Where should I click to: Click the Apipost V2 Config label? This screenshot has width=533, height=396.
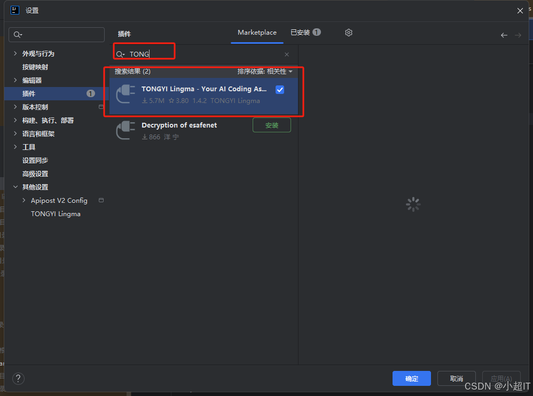click(x=59, y=200)
